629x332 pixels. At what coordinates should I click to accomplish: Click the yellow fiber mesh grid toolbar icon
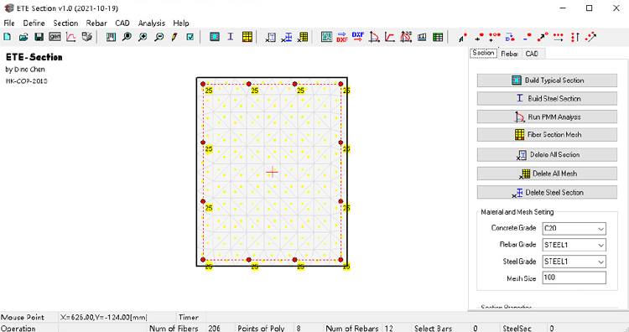pyautogui.click(x=247, y=37)
